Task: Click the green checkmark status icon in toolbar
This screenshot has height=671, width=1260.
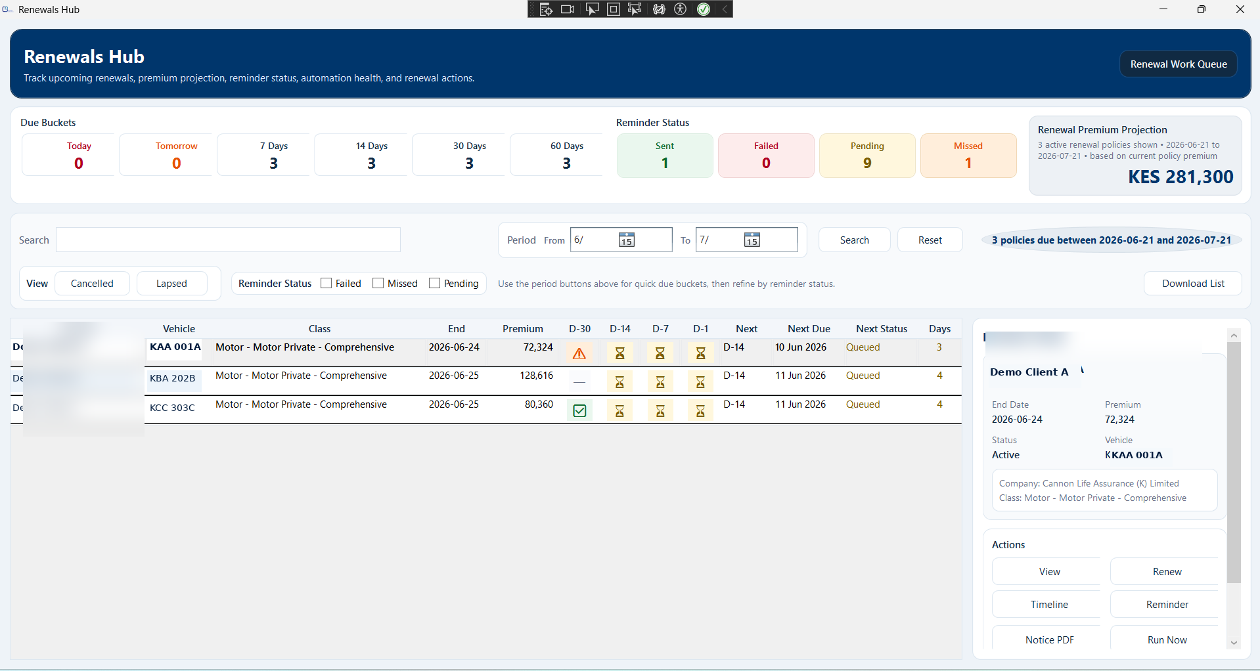Action: pos(704,9)
